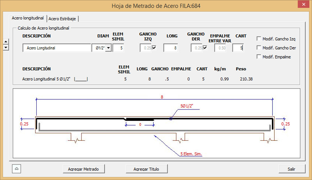Screen dimensions: 312x180
Task: Select the Acero longitudinal tab
Action: pyautogui.click(x=28, y=18)
